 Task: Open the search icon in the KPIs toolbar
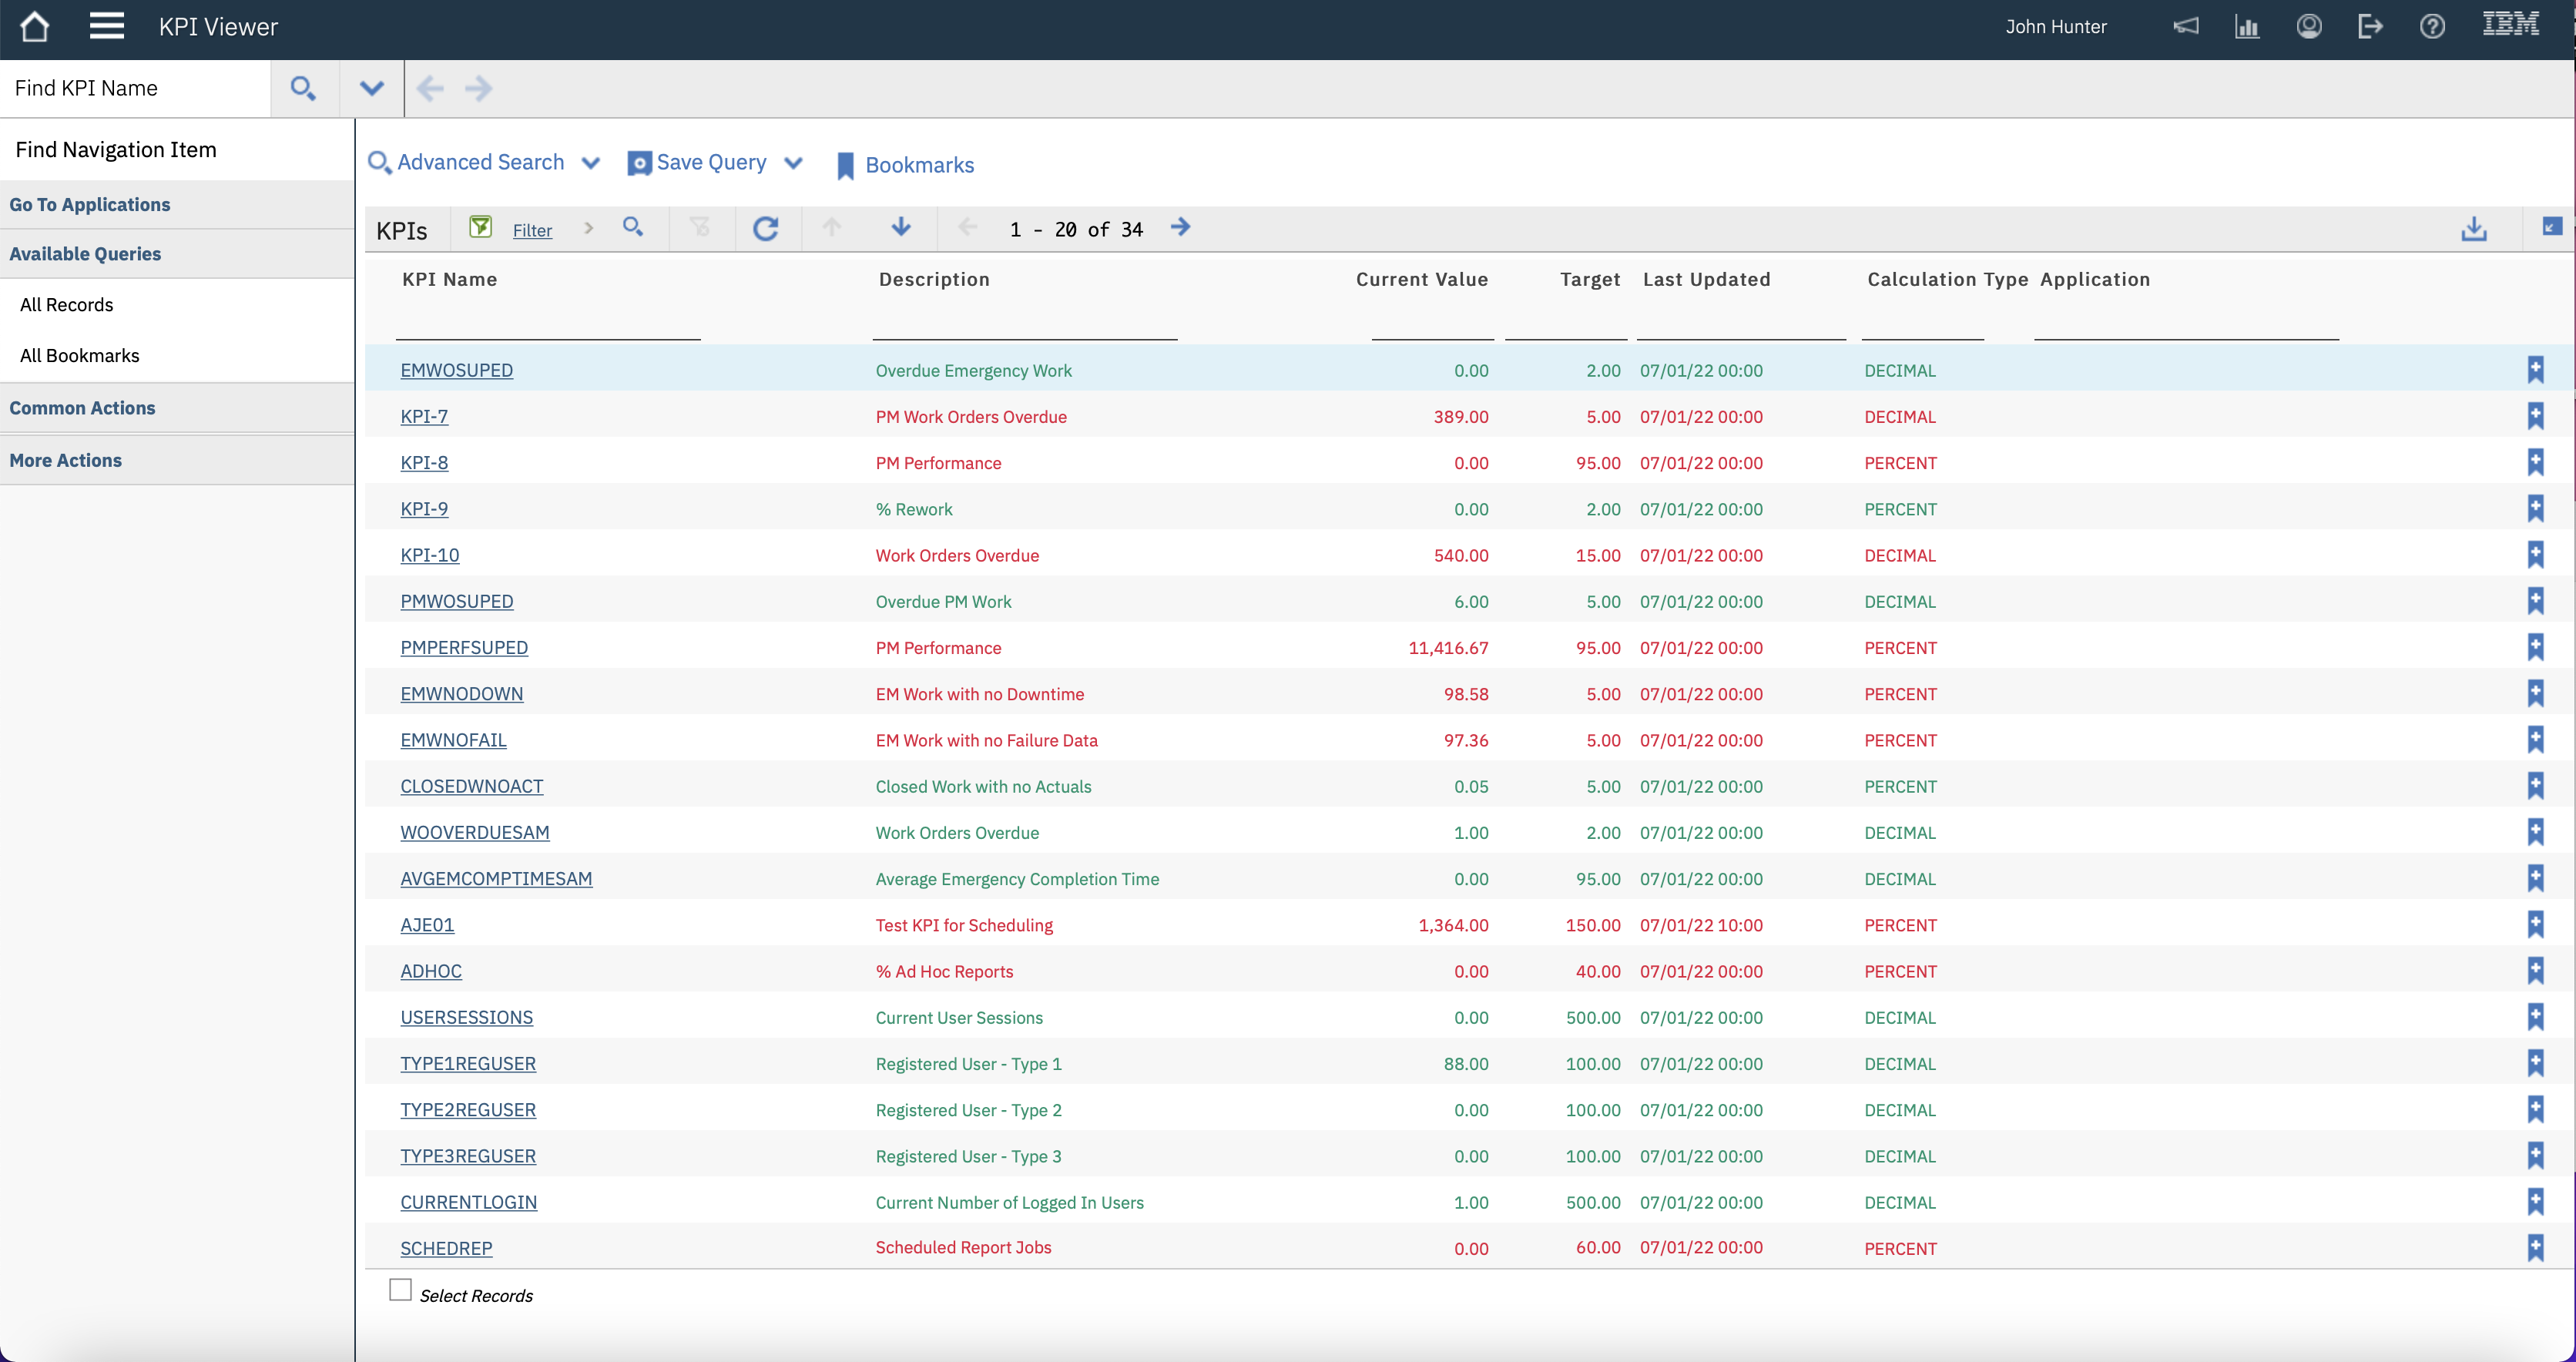click(632, 228)
